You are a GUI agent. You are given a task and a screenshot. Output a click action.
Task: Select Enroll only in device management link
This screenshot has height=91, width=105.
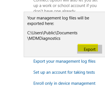click(x=64, y=83)
